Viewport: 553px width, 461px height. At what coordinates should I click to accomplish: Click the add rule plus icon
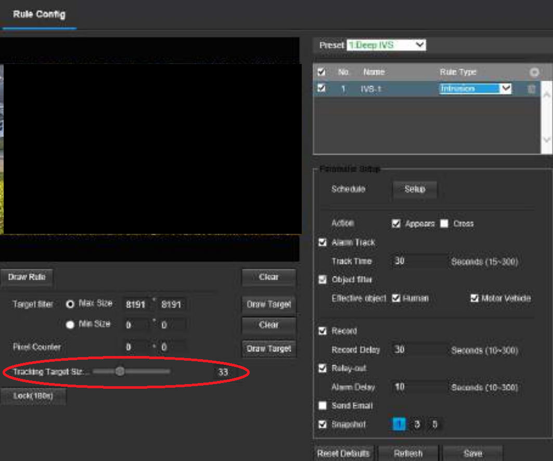coord(534,72)
